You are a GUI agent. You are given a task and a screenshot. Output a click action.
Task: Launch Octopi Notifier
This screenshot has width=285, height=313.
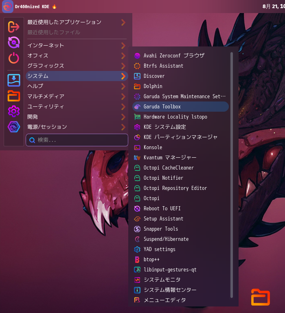[180, 178]
